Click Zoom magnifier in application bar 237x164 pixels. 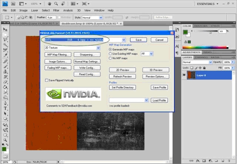click(56, 4)
